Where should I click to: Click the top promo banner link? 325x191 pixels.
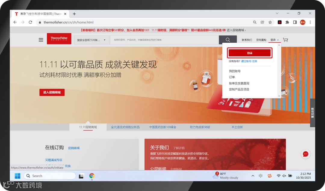[x=163, y=30]
